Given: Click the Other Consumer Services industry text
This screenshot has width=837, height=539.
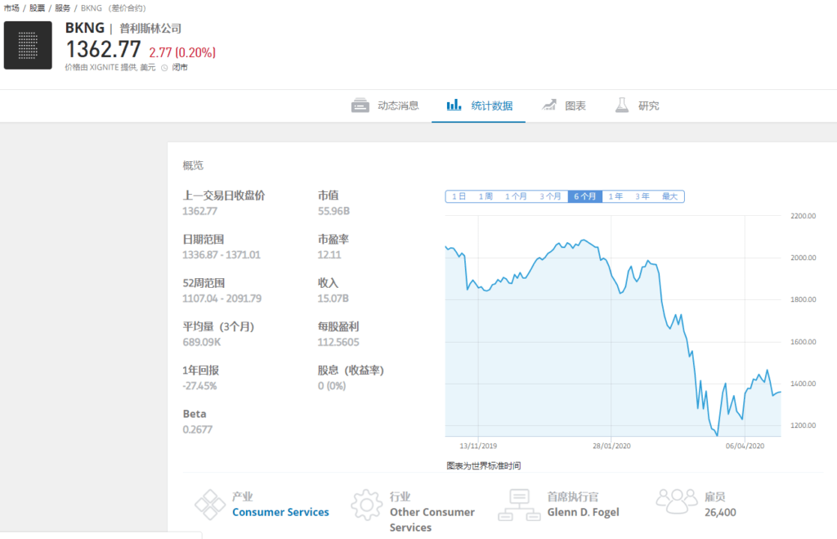Looking at the screenshot, I should coord(432,519).
